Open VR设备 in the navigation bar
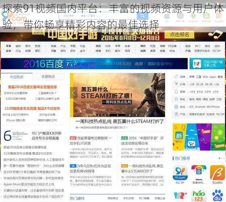Screen dimensions: 226x202 [172, 46]
